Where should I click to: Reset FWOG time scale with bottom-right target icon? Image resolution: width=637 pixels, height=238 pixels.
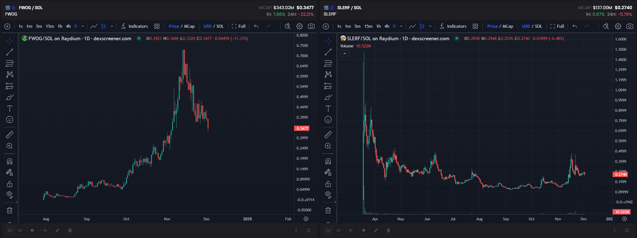(305, 218)
